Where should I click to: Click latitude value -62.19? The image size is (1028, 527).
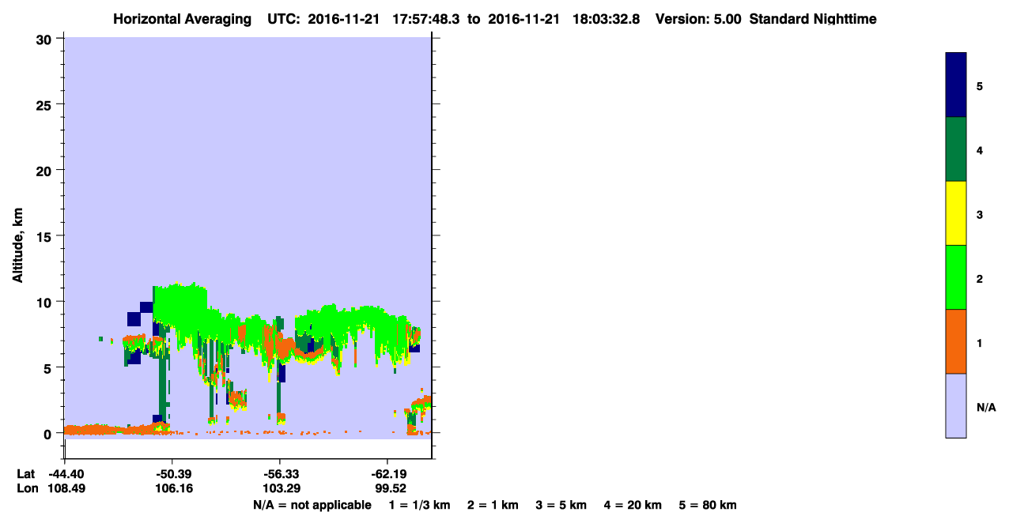pyautogui.click(x=387, y=473)
